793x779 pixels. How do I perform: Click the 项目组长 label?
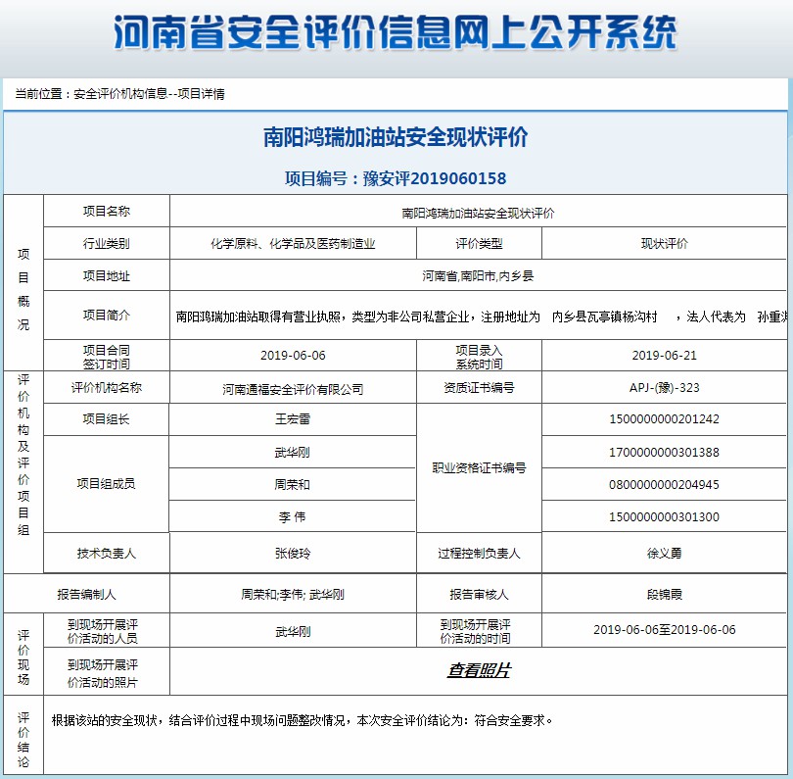click(x=106, y=419)
